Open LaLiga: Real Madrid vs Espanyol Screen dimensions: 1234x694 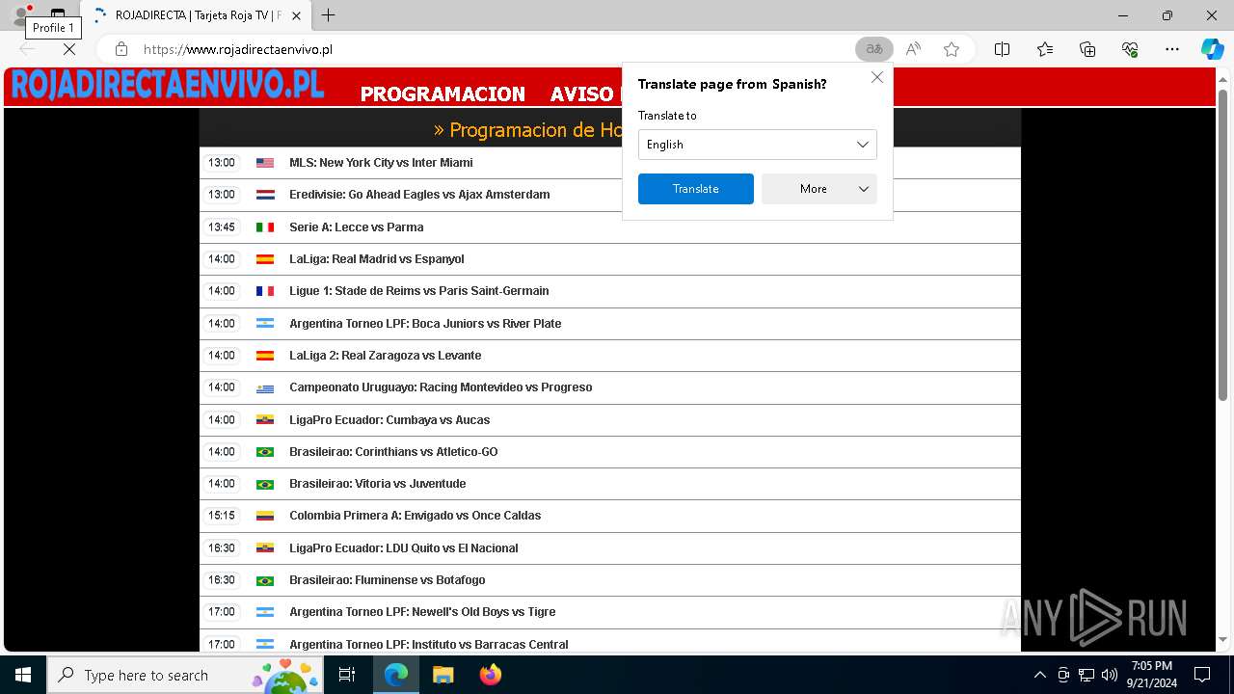(x=376, y=259)
